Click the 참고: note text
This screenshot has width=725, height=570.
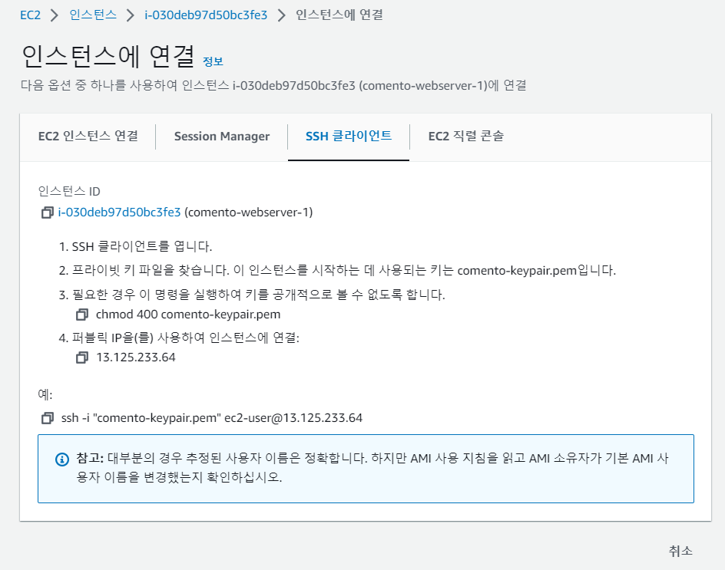(372, 467)
